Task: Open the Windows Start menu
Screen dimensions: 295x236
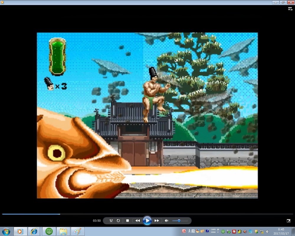Action: pyautogui.click(x=6, y=231)
